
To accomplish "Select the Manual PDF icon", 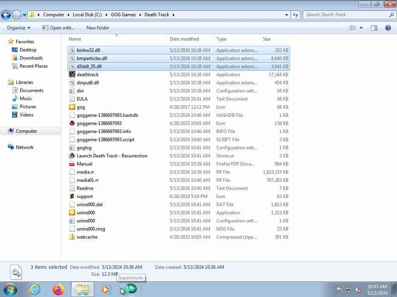I will [72, 164].
